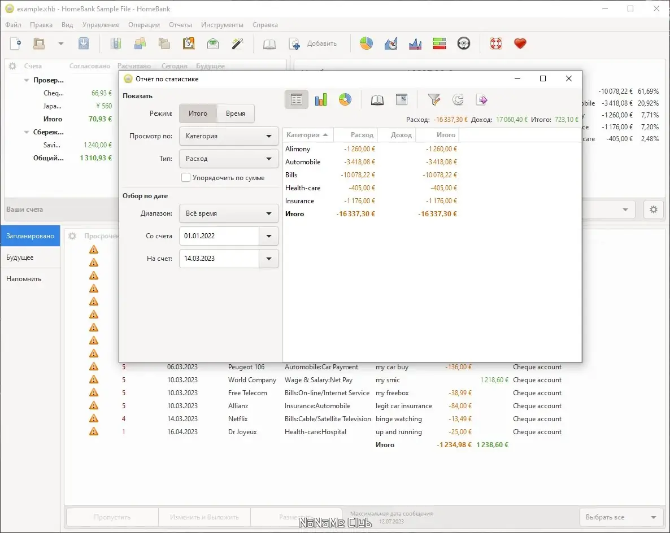The image size is (670, 533).
Task: Click the New file icon in main toolbar
Action: [x=16, y=43]
